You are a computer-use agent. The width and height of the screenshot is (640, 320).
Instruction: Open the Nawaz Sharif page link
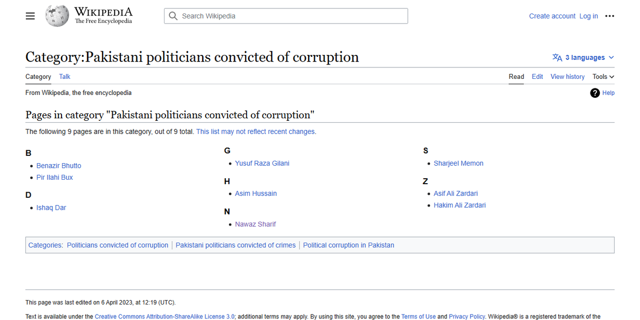coord(255,224)
